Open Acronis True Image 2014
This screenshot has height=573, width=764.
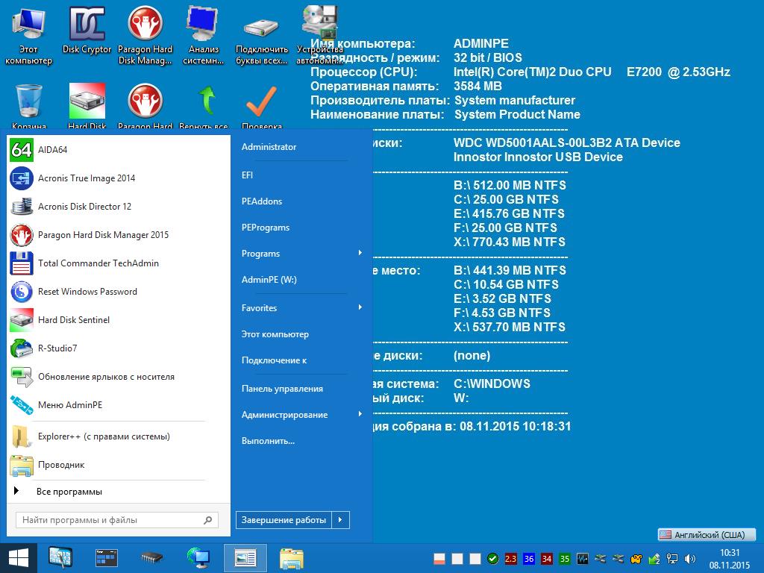pos(119,178)
